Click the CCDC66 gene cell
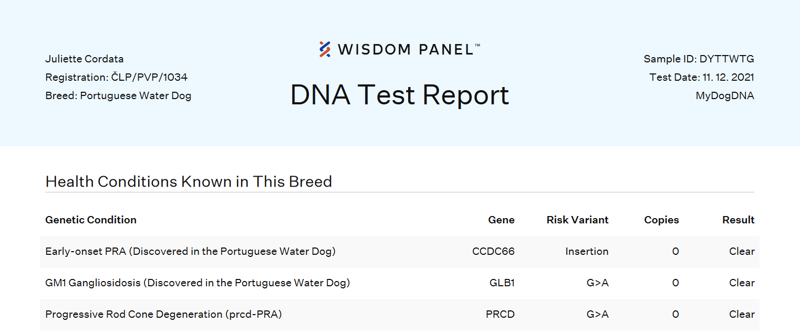The height and width of the screenshot is (334, 800). [x=493, y=251]
